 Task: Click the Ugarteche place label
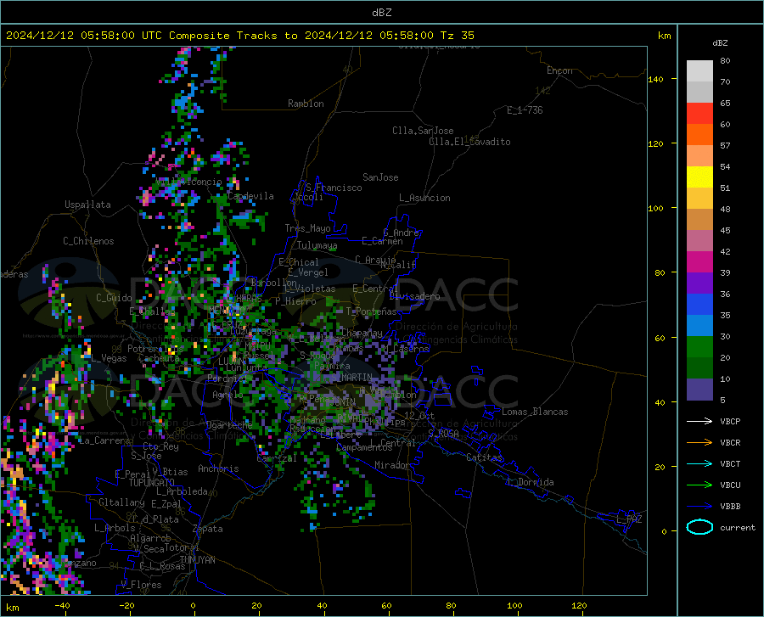(229, 424)
